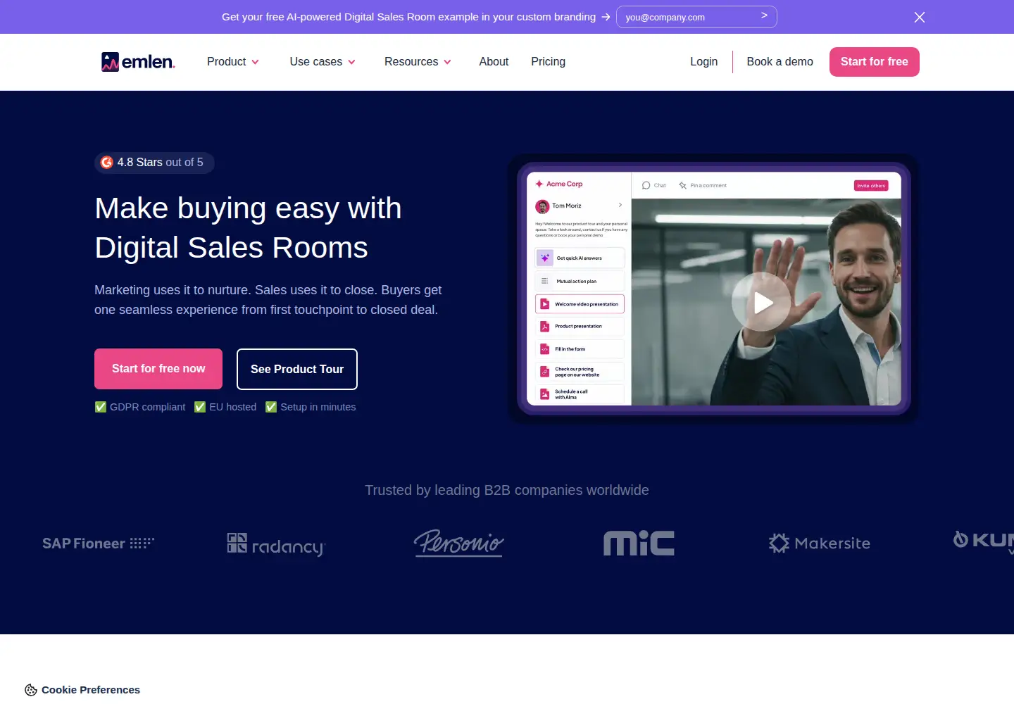Expand the Tom Moriz chevron
The width and height of the screenshot is (1014, 704).
click(620, 205)
